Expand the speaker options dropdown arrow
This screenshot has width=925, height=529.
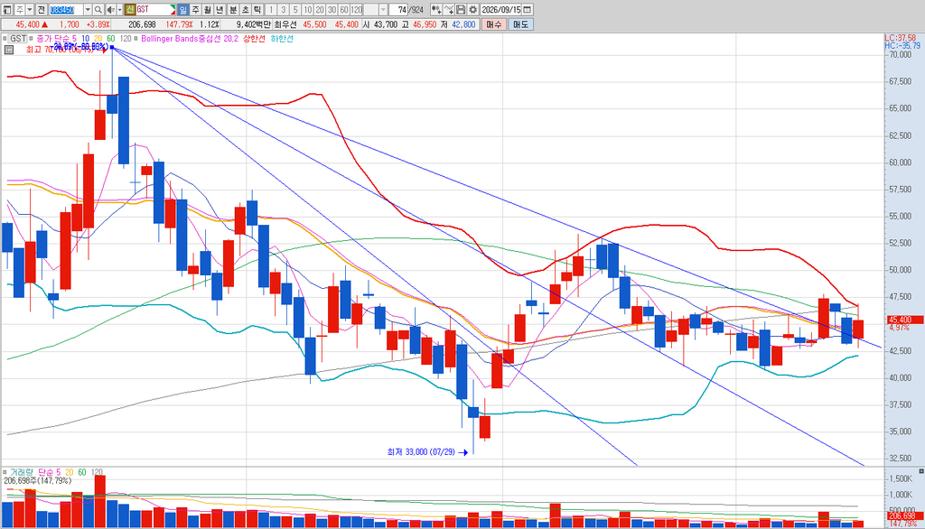(x=119, y=9)
